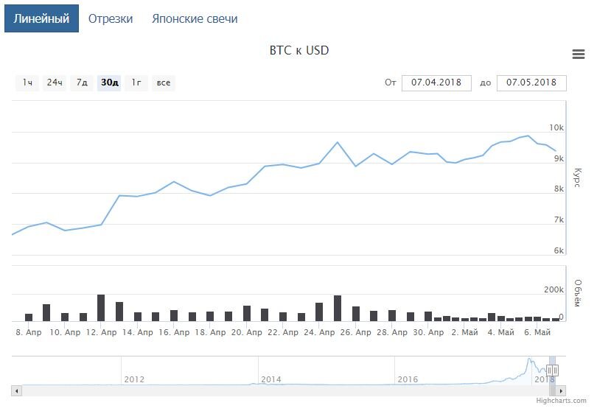Switch to the Отрезки chart tab

coord(111,18)
